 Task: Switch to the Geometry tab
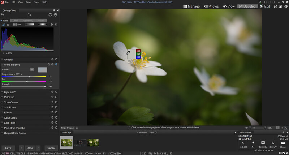click(x=28, y=21)
